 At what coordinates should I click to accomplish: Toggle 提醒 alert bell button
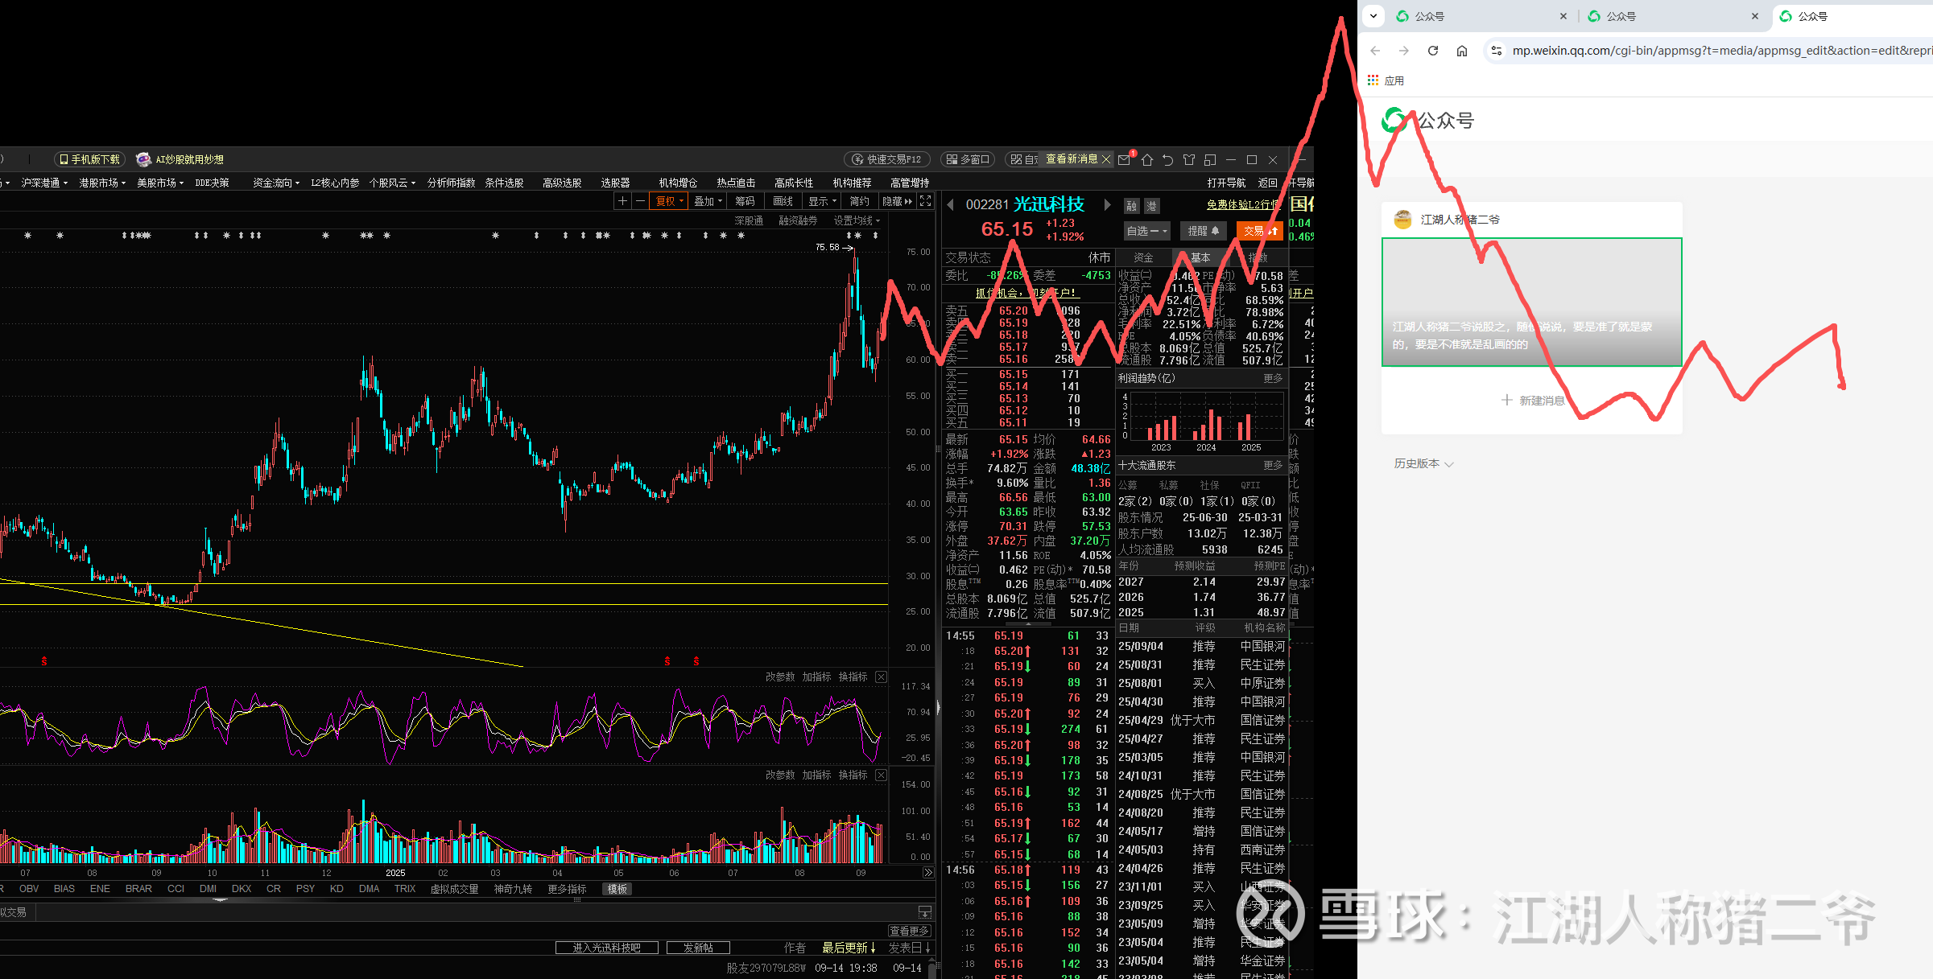pos(1204,231)
